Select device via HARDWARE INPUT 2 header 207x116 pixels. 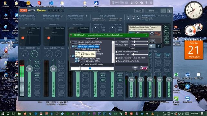(53, 16)
